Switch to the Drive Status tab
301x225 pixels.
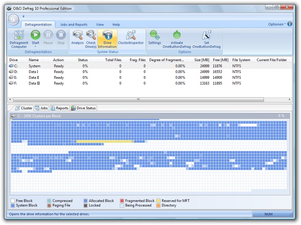pyautogui.click(x=83, y=108)
